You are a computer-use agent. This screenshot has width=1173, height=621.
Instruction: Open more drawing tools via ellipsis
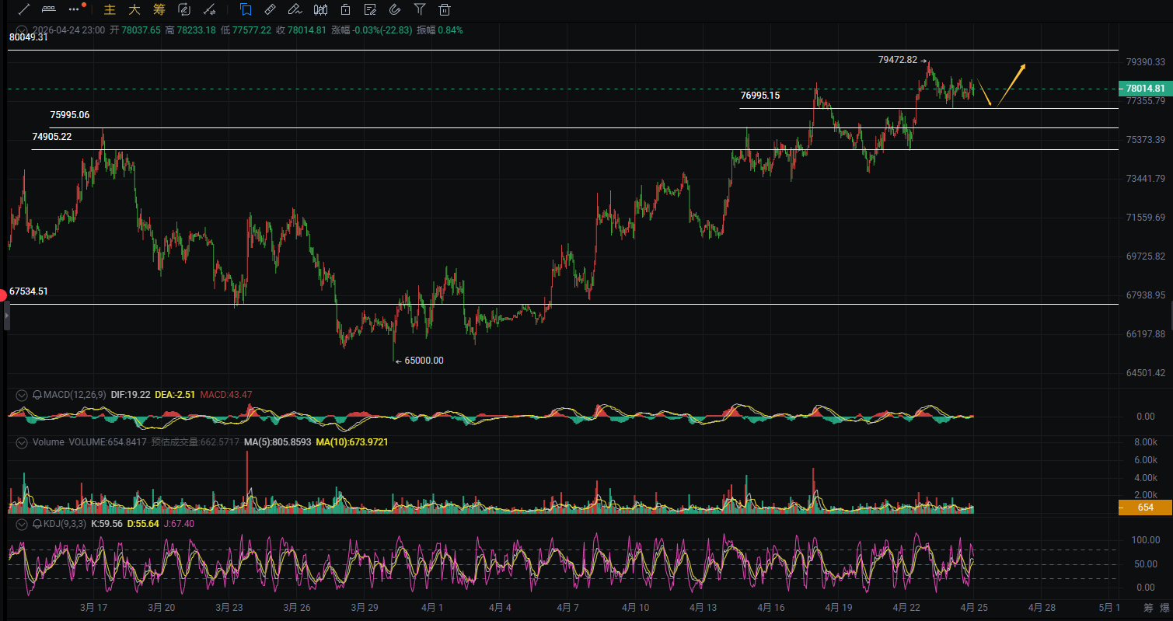point(75,10)
